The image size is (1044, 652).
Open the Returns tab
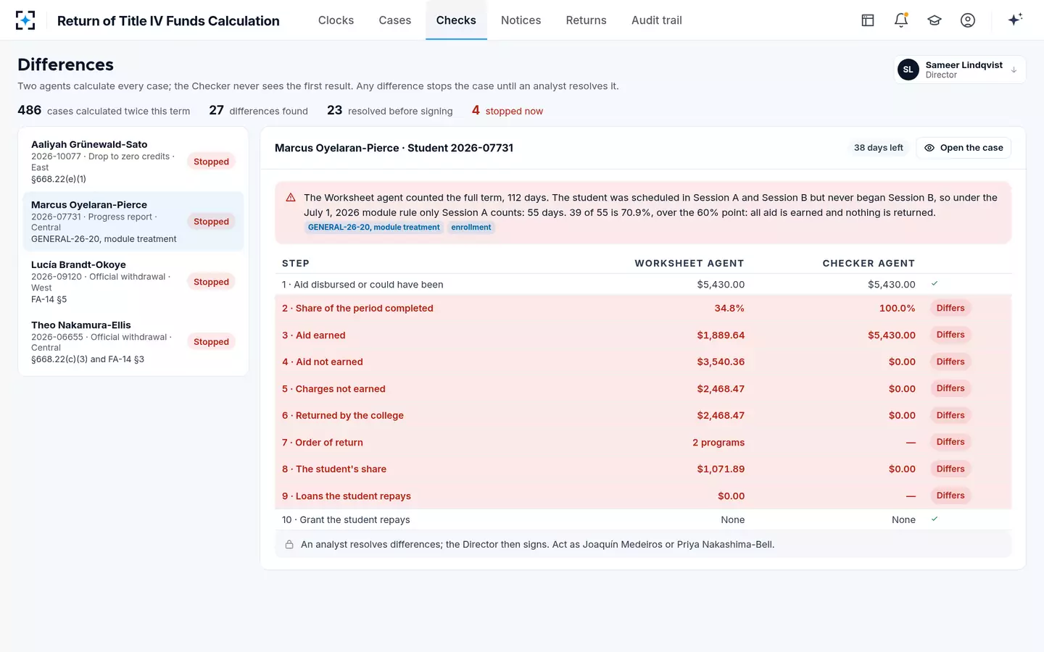(x=586, y=20)
